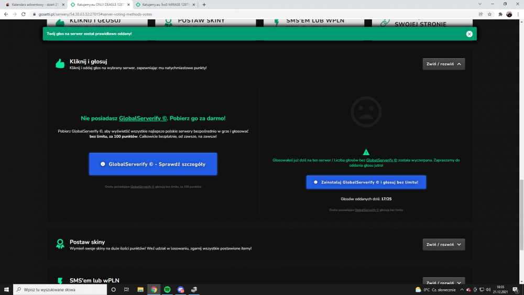Image resolution: width=524 pixels, height=295 pixels.
Task: Open the browser extensions puzzle icon
Action: pos(500,14)
